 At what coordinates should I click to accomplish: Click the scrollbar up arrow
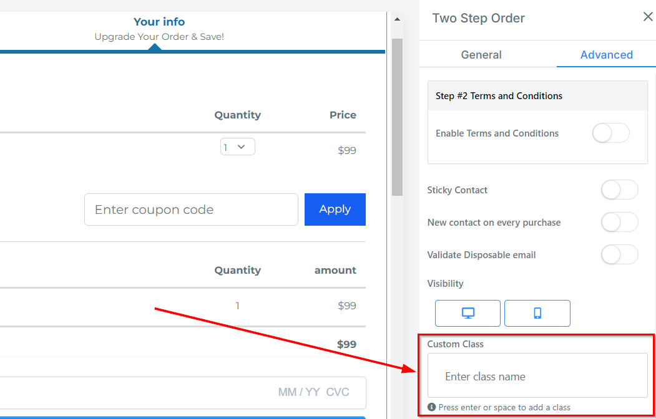[x=397, y=19]
